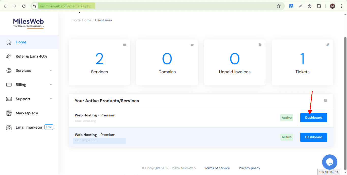
Task: Open Dashboard for tata-trent.org hosting
Action: 313,118
